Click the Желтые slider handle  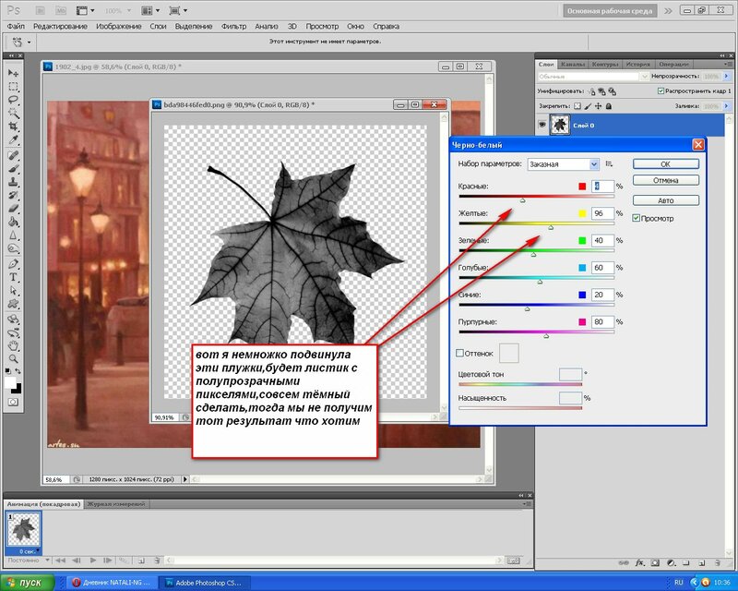pos(552,226)
